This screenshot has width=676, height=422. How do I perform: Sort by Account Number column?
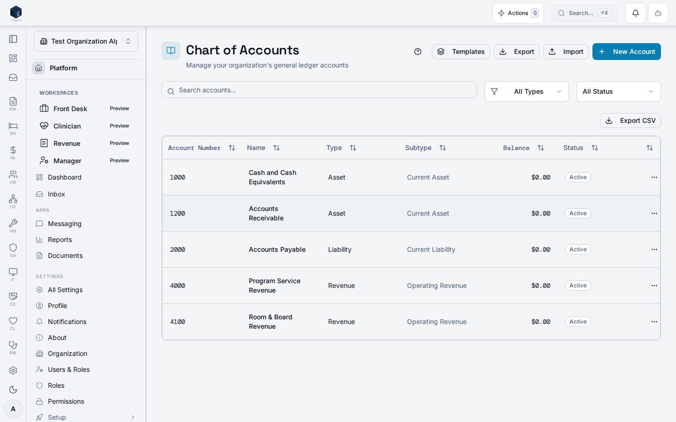coord(201,148)
